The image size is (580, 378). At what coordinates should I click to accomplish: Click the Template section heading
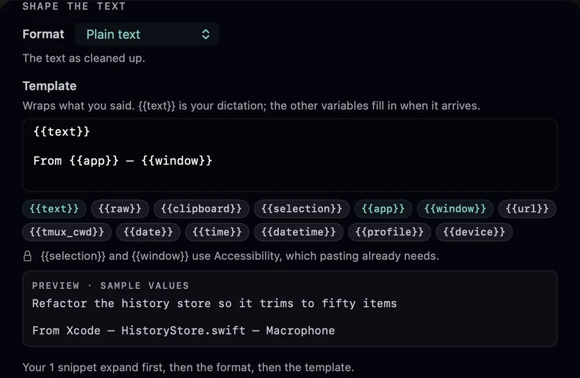(49, 86)
